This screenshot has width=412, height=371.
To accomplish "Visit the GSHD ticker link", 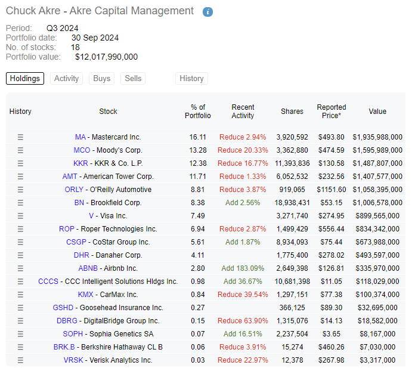I will click(x=63, y=308).
